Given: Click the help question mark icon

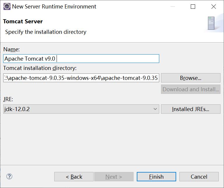Looking at the screenshot, I should [9, 176].
